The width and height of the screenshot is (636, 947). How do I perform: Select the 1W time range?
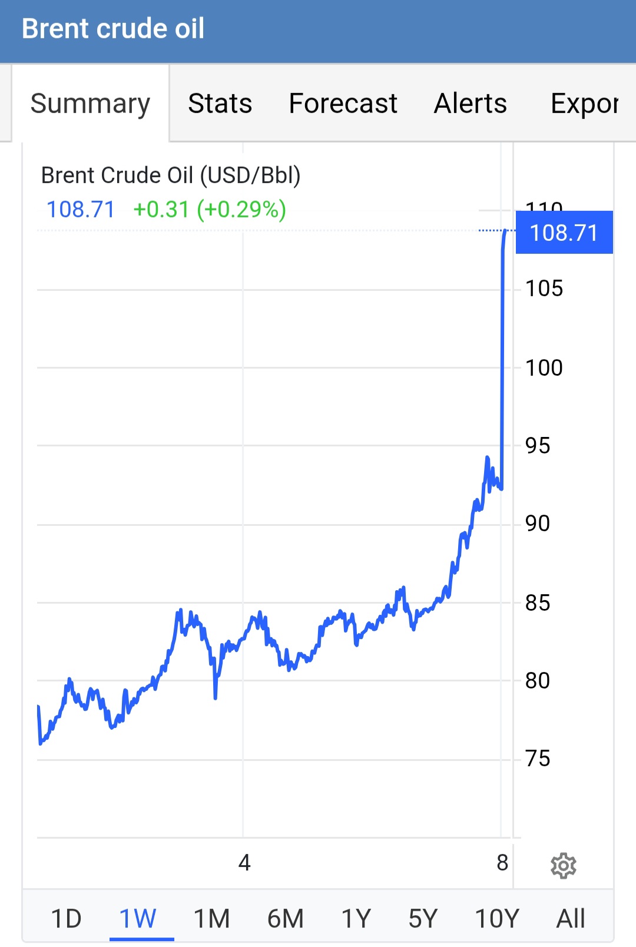pyautogui.click(x=138, y=918)
